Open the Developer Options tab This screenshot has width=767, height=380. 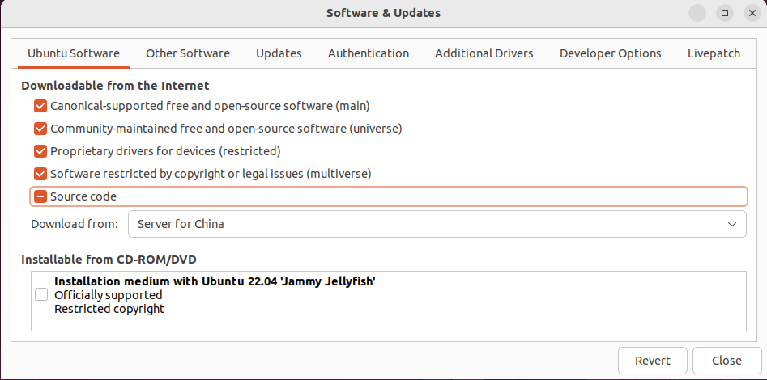click(611, 53)
